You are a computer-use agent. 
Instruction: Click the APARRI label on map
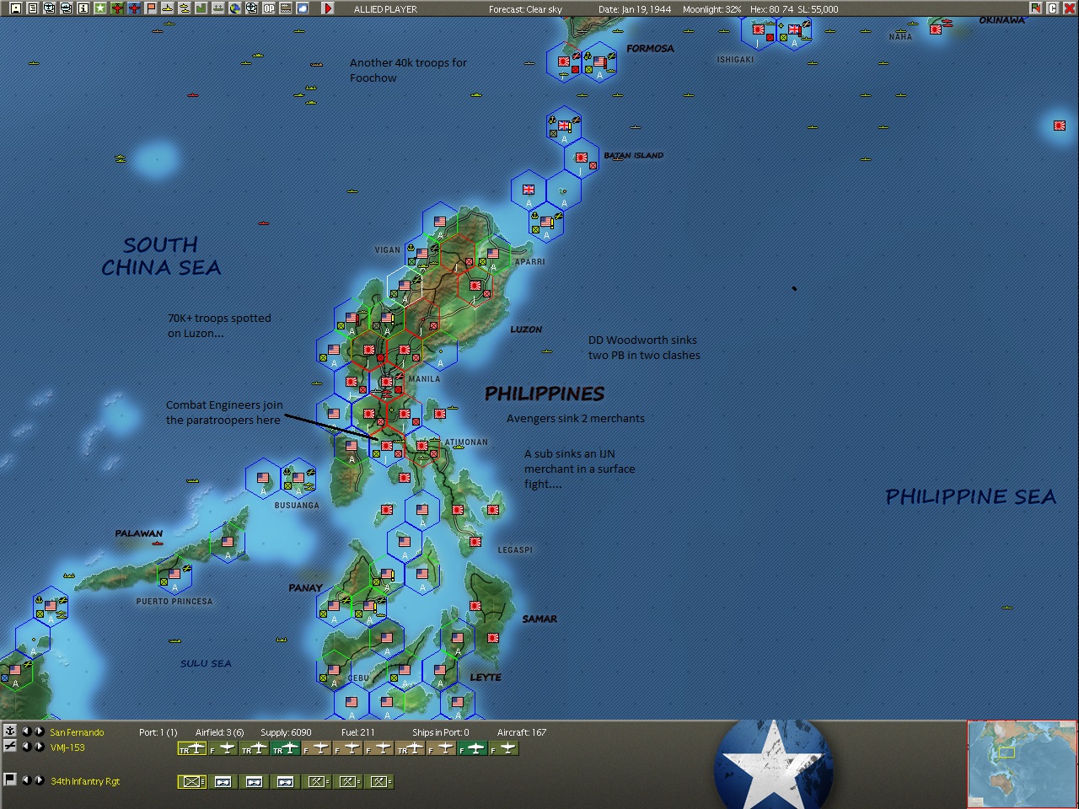coord(529,262)
